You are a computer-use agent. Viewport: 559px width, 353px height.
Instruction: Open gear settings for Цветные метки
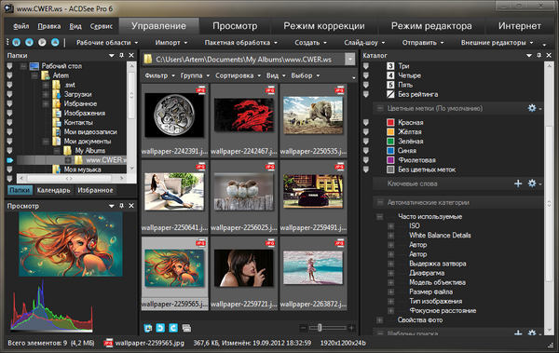(532, 108)
